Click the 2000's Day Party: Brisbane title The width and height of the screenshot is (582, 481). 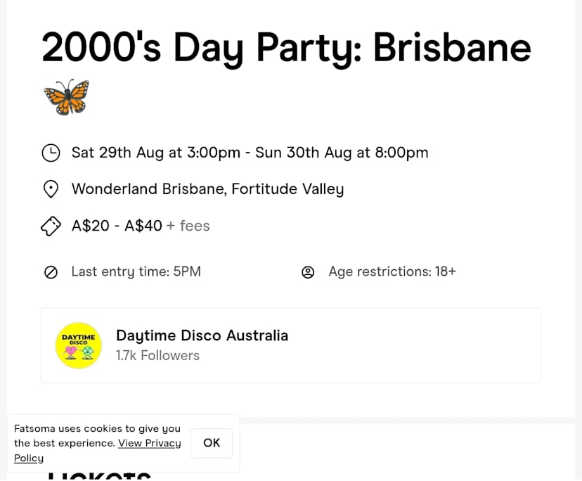(x=286, y=48)
